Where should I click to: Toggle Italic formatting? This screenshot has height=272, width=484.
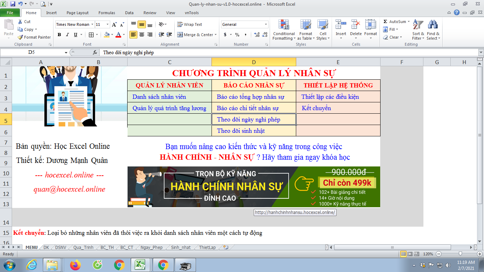coord(67,35)
